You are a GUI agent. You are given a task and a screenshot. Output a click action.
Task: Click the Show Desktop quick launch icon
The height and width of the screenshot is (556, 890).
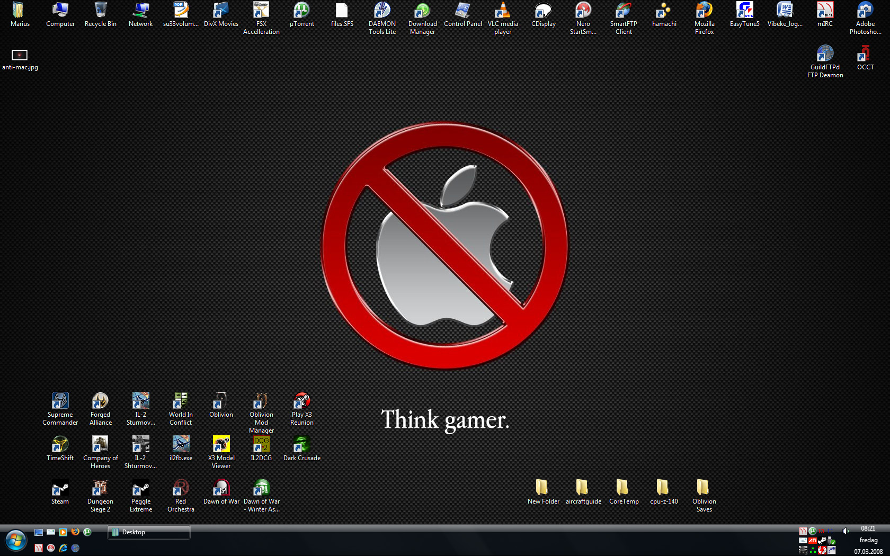point(39,532)
